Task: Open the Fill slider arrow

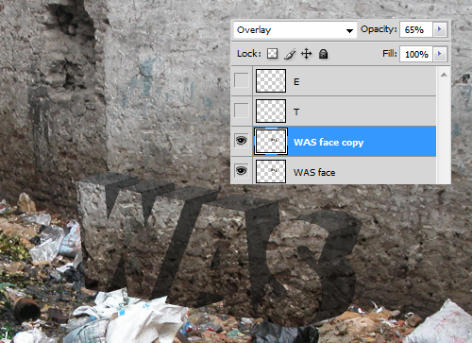Action: 440,54
